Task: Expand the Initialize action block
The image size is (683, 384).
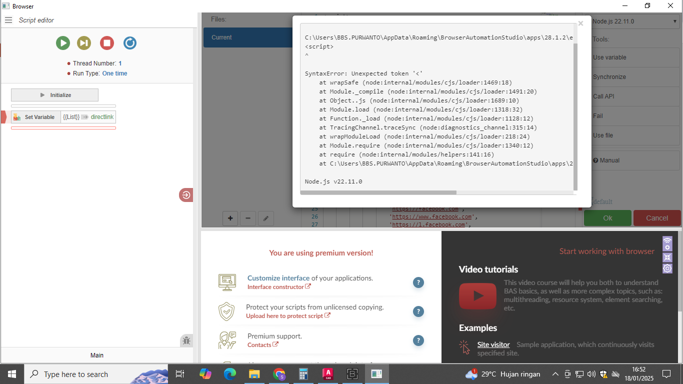Action: point(55,95)
